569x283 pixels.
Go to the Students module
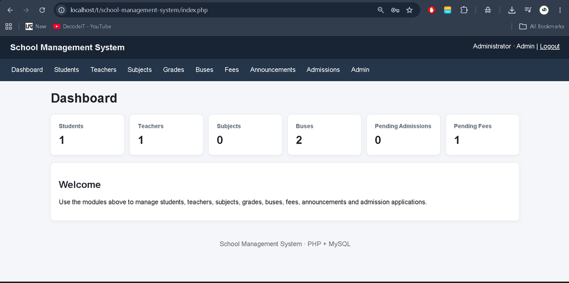pos(67,69)
